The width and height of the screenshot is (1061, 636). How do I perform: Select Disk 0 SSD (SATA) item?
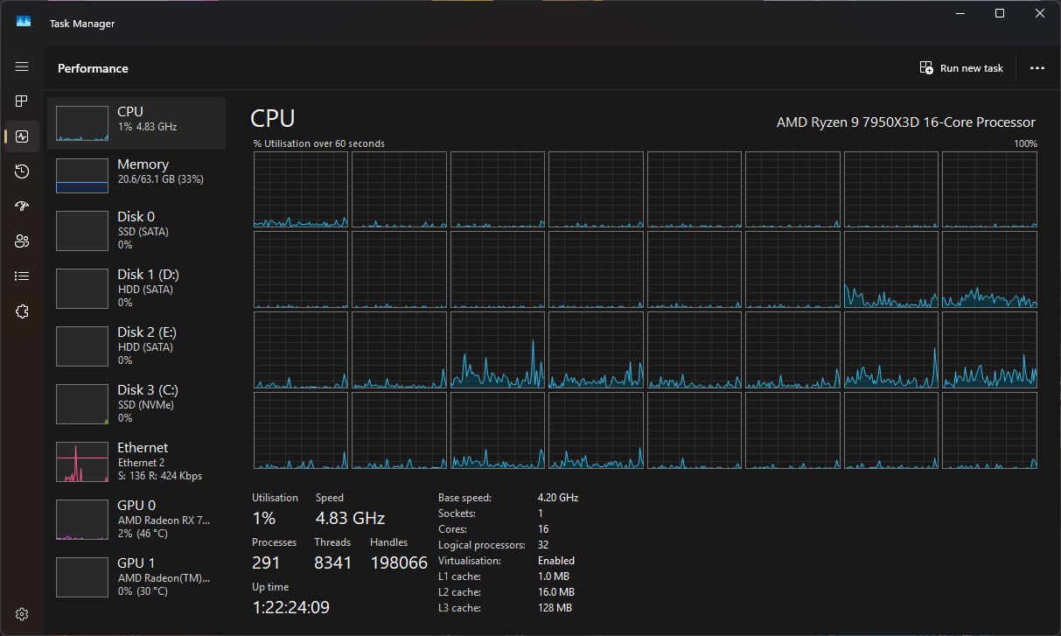point(136,230)
